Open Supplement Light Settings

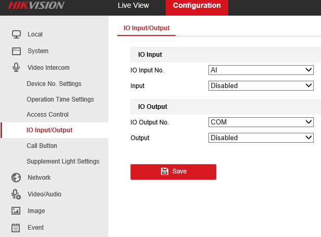pyautogui.click(x=63, y=161)
